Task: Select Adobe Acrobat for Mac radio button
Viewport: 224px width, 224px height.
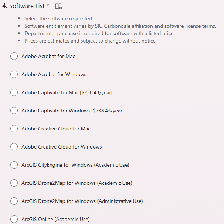Action: pyautogui.click(x=14, y=56)
